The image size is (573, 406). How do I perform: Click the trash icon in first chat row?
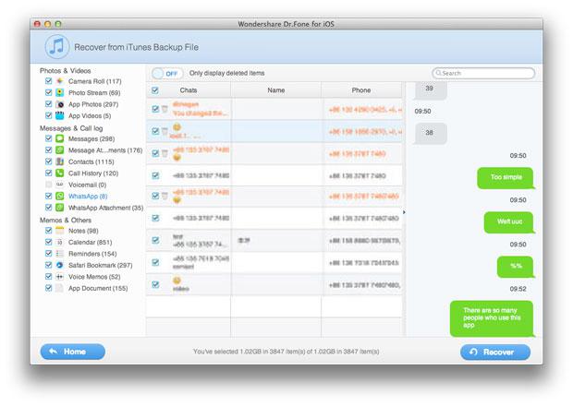click(165, 109)
